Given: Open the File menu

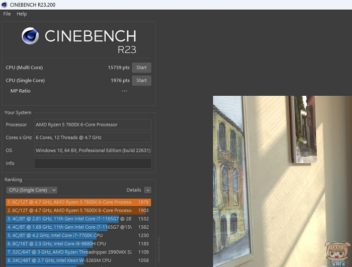Looking at the screenshot, I should tap(7, 14).
